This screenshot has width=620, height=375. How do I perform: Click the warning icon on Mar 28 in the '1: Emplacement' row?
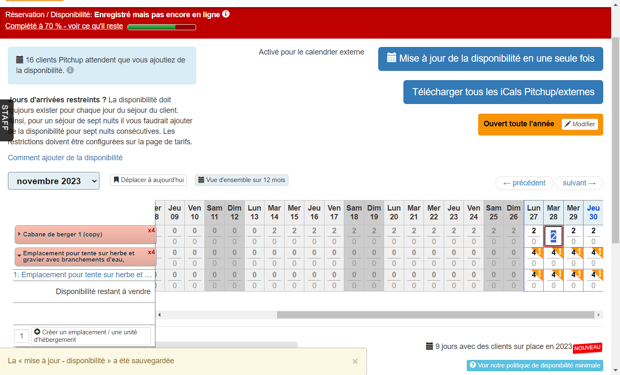558,274
